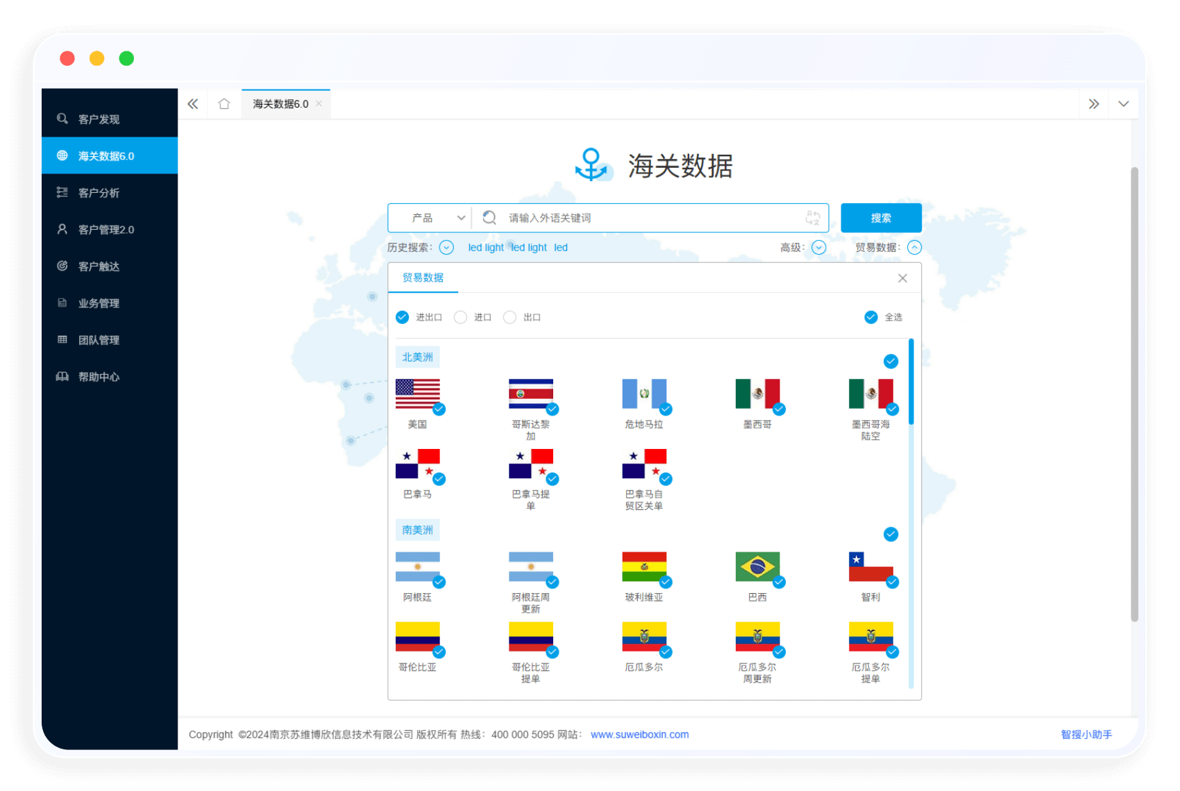
Task: Select the 出口 radio button
Action: point(509,317)
